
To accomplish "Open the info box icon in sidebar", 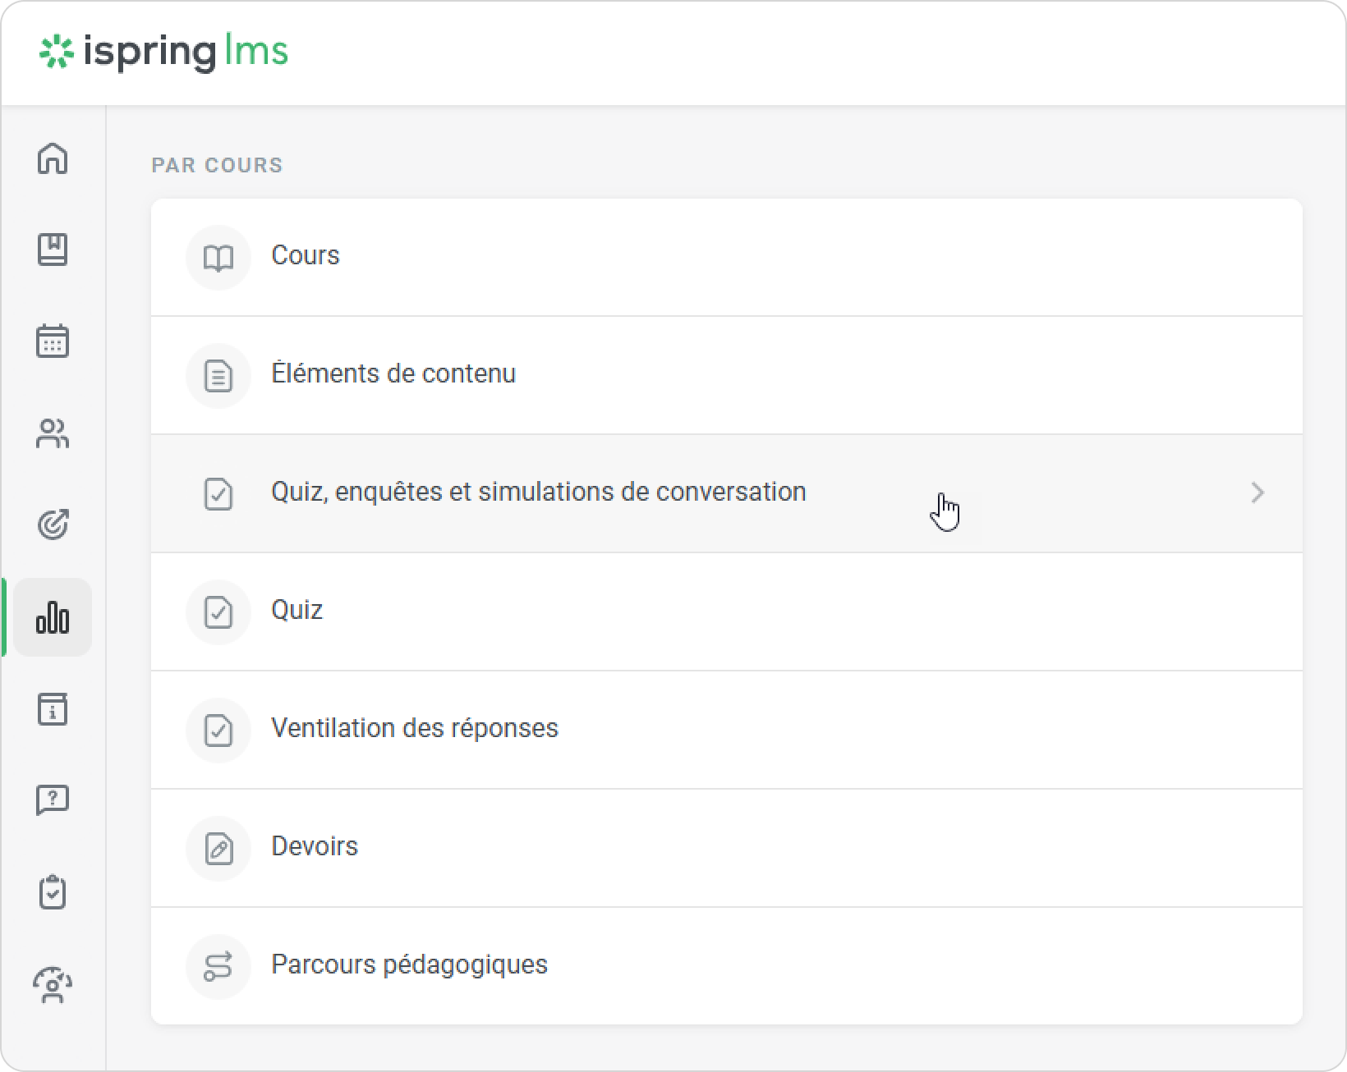I will click(53, 709).
